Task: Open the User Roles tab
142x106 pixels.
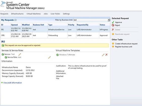Action: point(55,14)
